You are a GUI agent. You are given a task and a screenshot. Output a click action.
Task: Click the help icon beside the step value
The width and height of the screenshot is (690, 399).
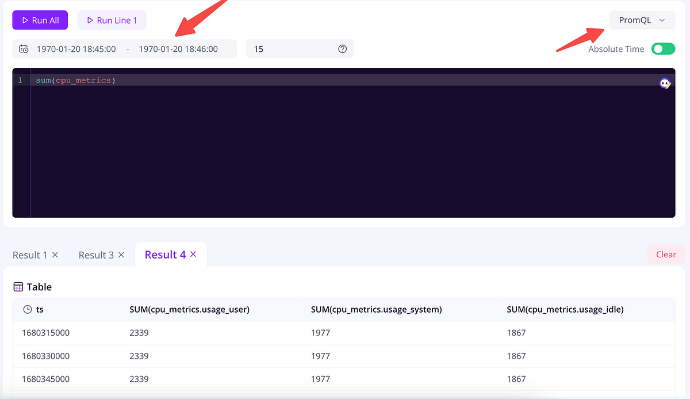pyautogui.click(x=342, y=49)
